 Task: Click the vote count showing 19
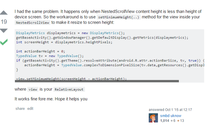[4, 22]
